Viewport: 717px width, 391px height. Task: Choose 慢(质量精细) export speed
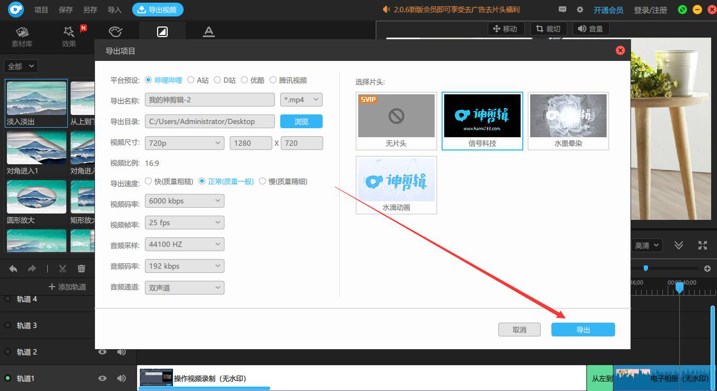click(x=283, y=181)
